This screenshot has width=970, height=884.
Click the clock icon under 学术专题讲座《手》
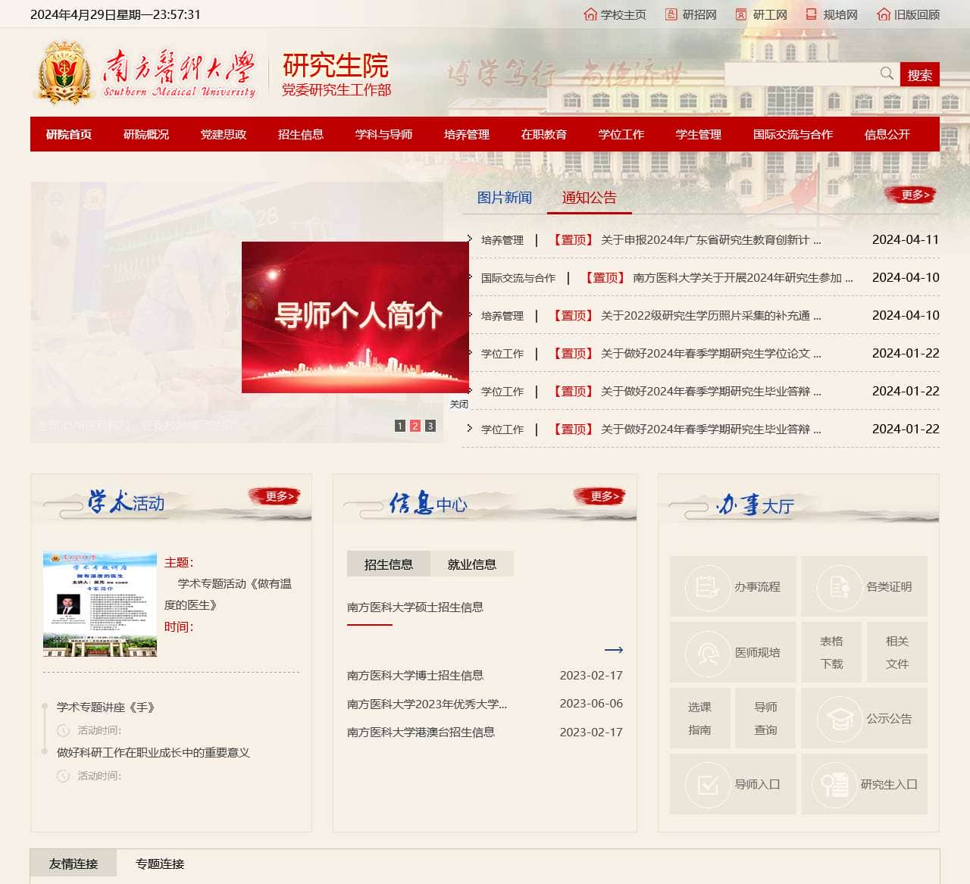click(x=64, y=730)
